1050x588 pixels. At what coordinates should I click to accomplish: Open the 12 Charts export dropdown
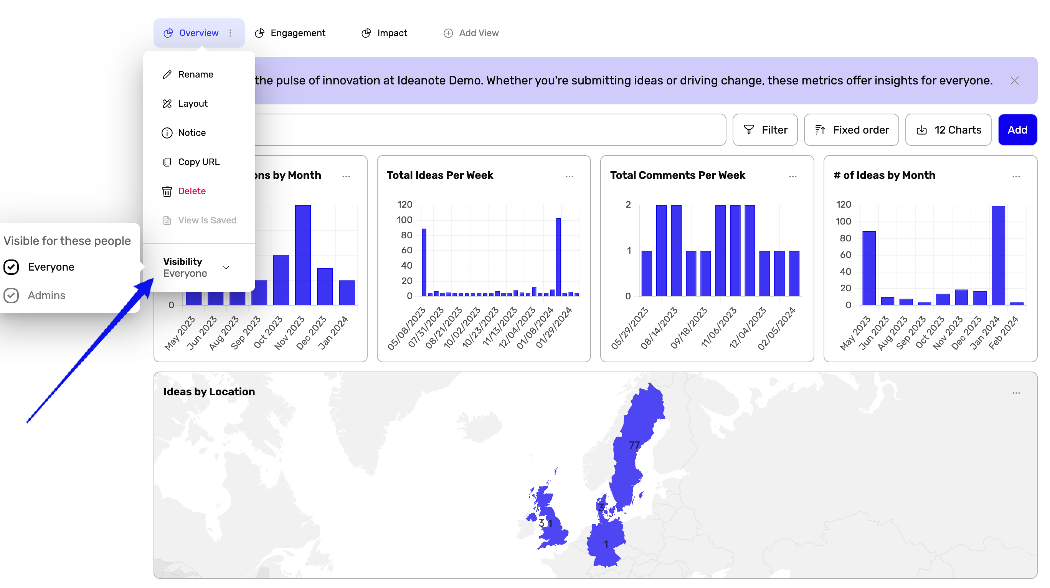[x=948, y=130]
